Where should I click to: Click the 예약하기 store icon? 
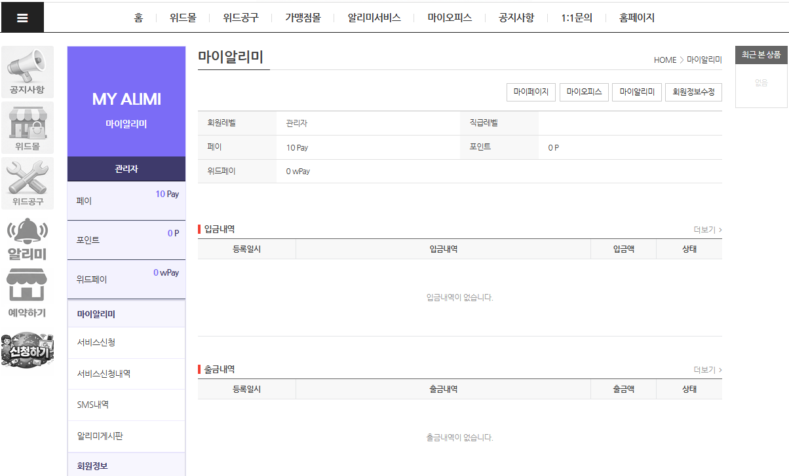[28, 294]
